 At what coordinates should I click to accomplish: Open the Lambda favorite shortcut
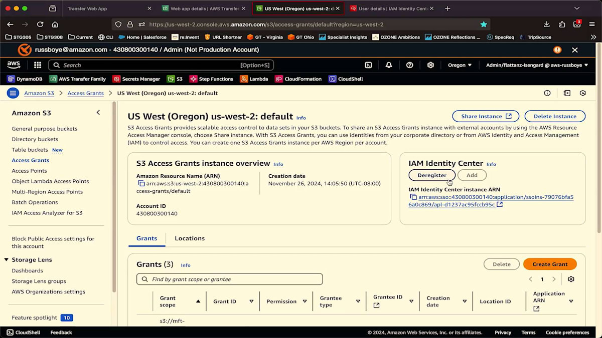[254, 79]
